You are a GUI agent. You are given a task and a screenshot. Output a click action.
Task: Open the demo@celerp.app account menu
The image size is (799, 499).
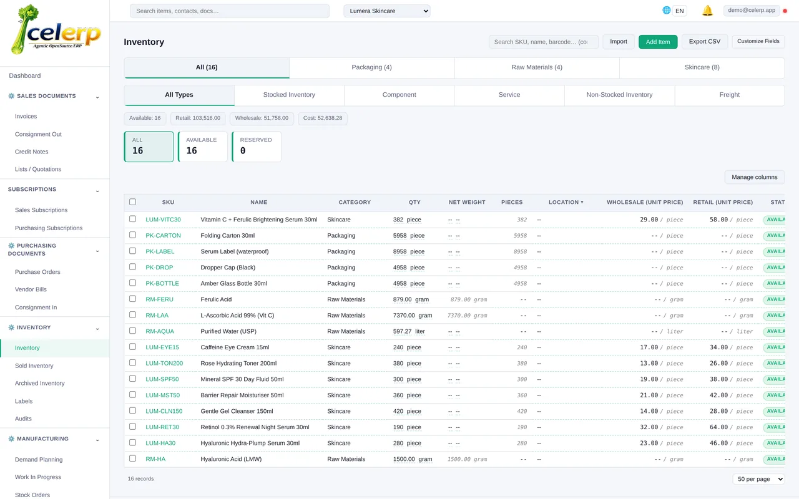(x=752, y=11)
